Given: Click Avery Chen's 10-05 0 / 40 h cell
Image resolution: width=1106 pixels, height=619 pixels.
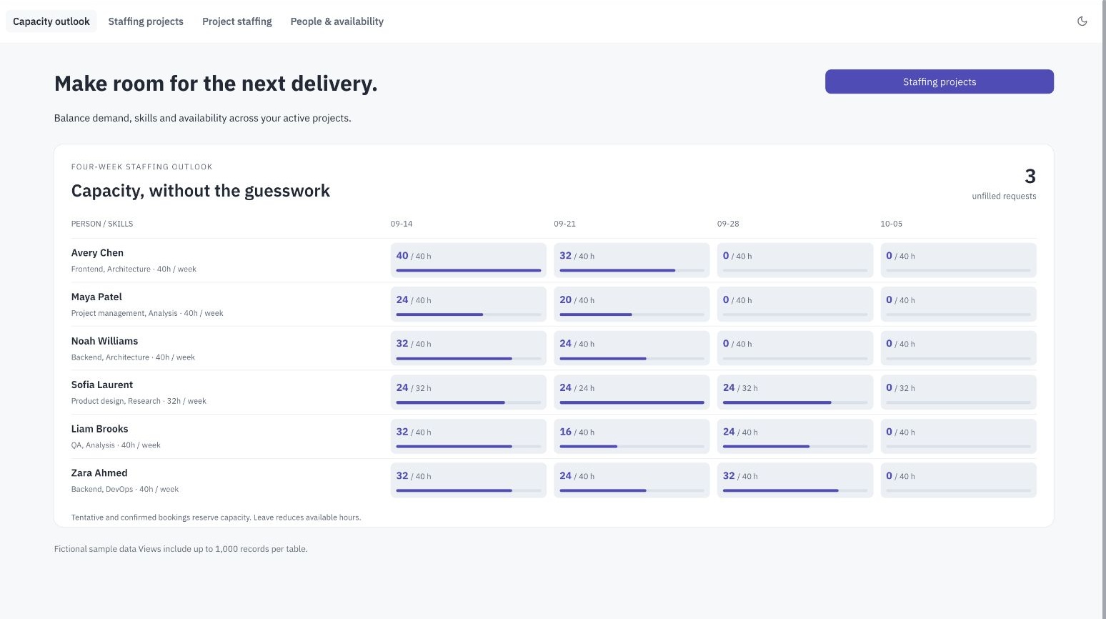Looking at the screenshot, I should click(959, 260).
